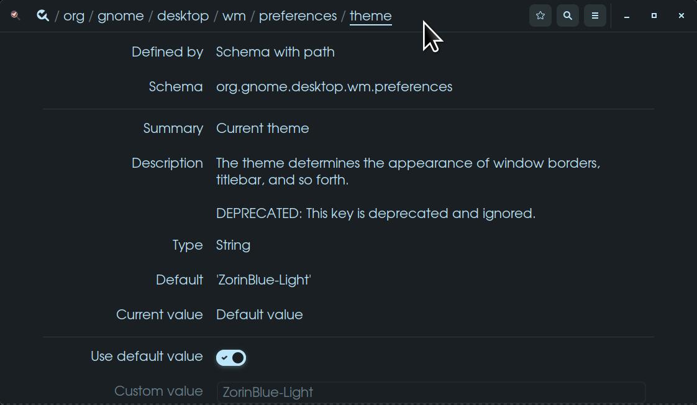Minimize the dconf Editor window
The image size is (697, 405).
627,16
